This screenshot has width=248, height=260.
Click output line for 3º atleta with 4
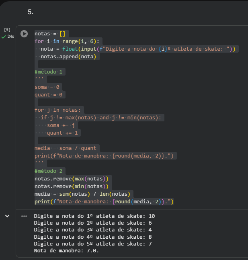[x=93, y=229]
